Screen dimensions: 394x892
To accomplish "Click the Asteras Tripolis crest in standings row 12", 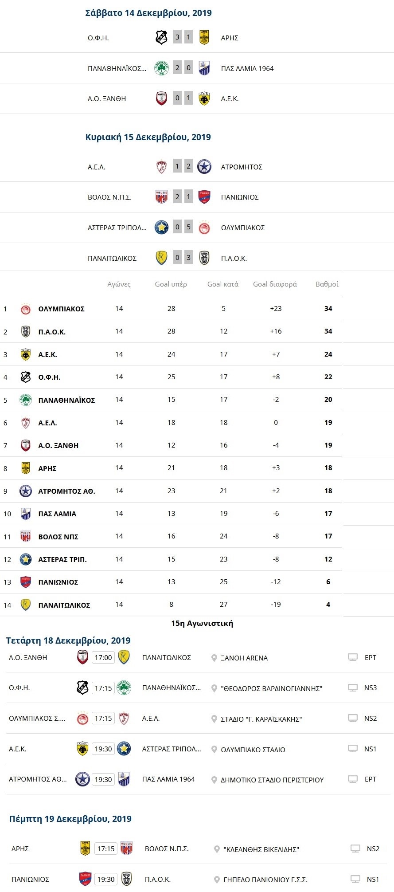I will (x=26, y=559).
